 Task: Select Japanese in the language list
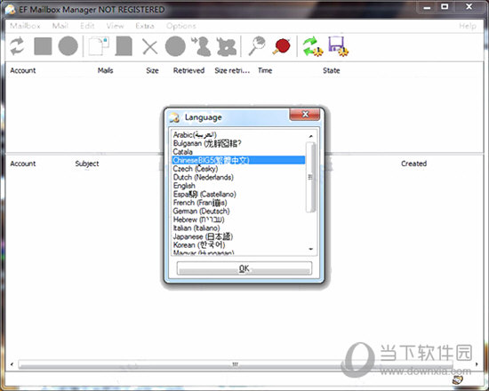click(238, 236)
